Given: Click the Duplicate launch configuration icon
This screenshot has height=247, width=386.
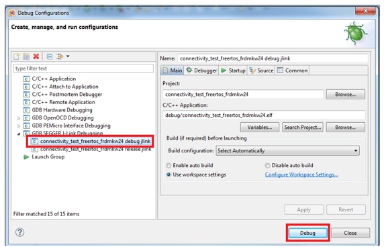Looking at the screenshot, I should click(x=26, y=56).
